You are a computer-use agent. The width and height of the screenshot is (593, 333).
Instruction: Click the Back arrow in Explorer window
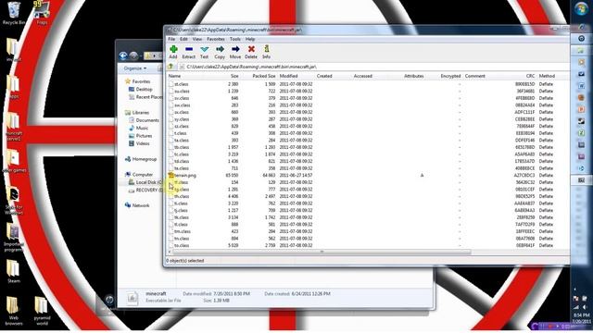point(123,55)
